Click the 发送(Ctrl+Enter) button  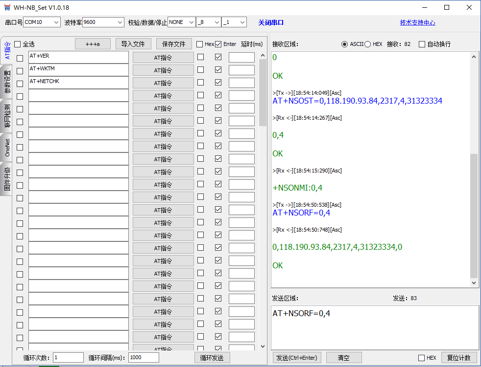click(297, 358)
